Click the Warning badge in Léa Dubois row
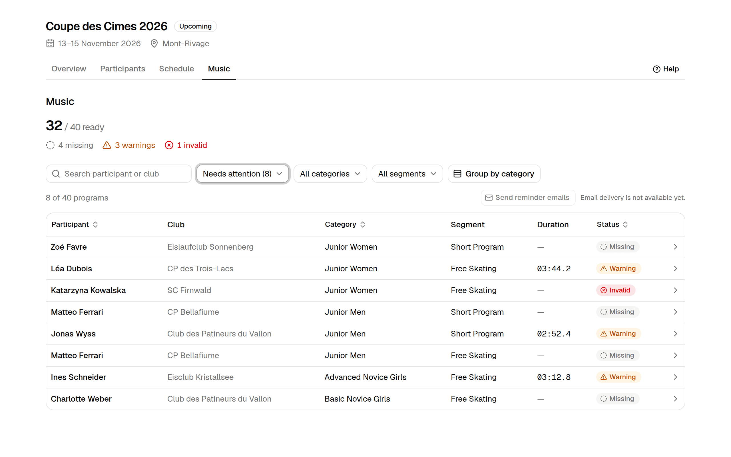 [618, 269]
